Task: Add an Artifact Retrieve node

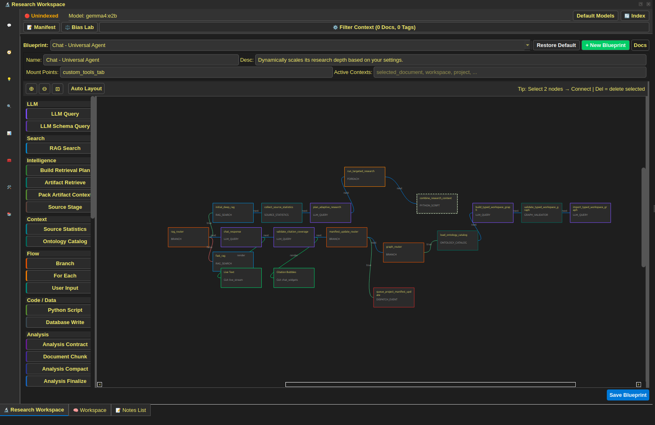Action: [59, 183]
